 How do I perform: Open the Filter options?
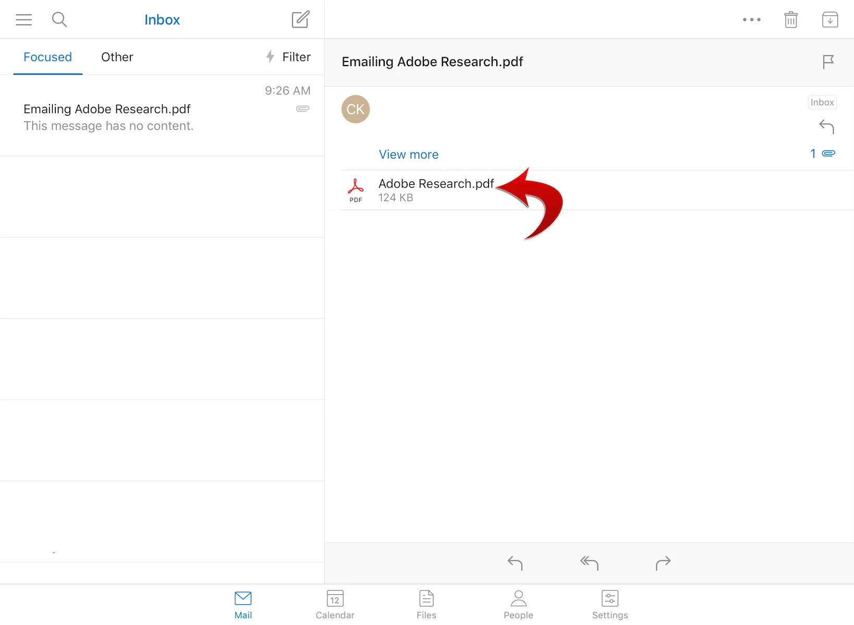(x=288, y=57)
